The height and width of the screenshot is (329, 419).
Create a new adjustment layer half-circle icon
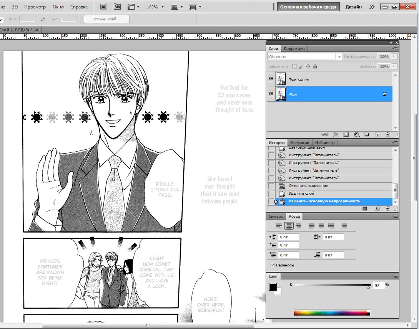click(357, 134)
